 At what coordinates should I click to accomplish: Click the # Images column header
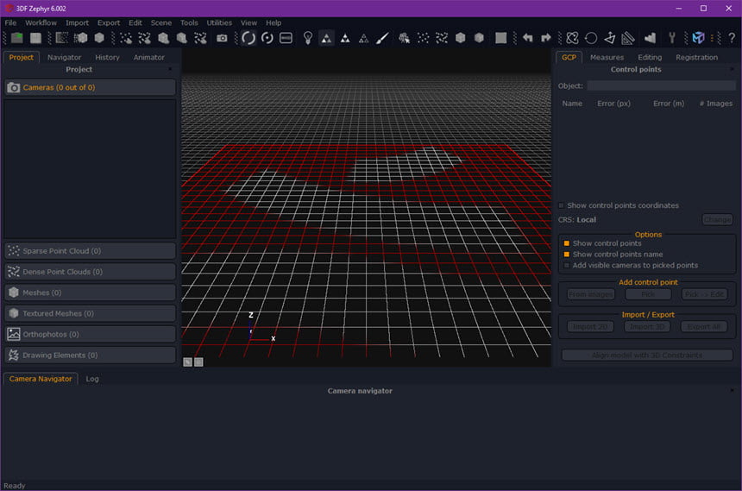[x=716, y=104]
